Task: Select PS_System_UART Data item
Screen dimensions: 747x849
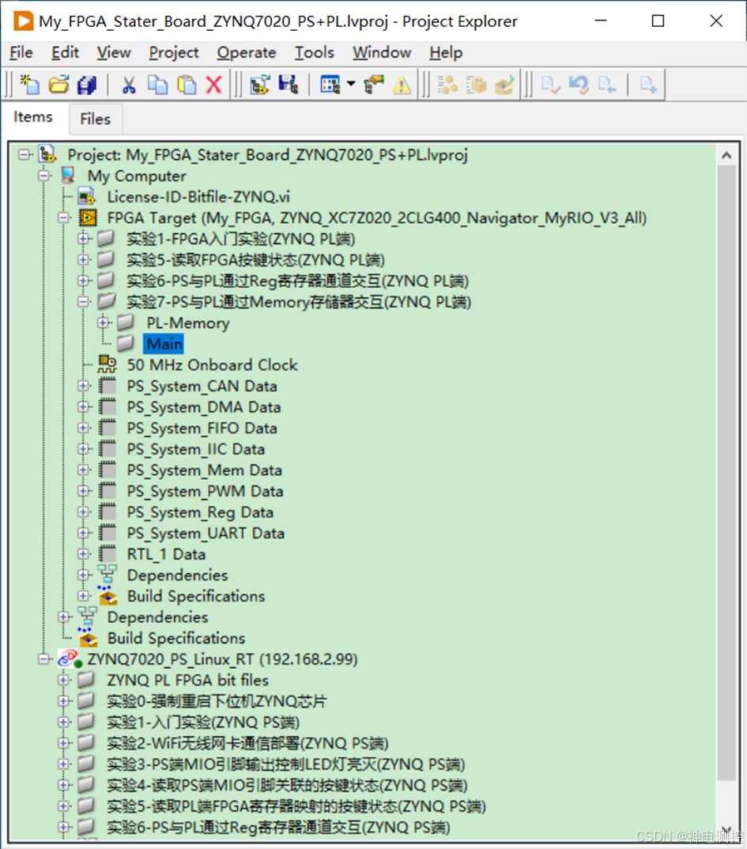Action: coord(206,534)
